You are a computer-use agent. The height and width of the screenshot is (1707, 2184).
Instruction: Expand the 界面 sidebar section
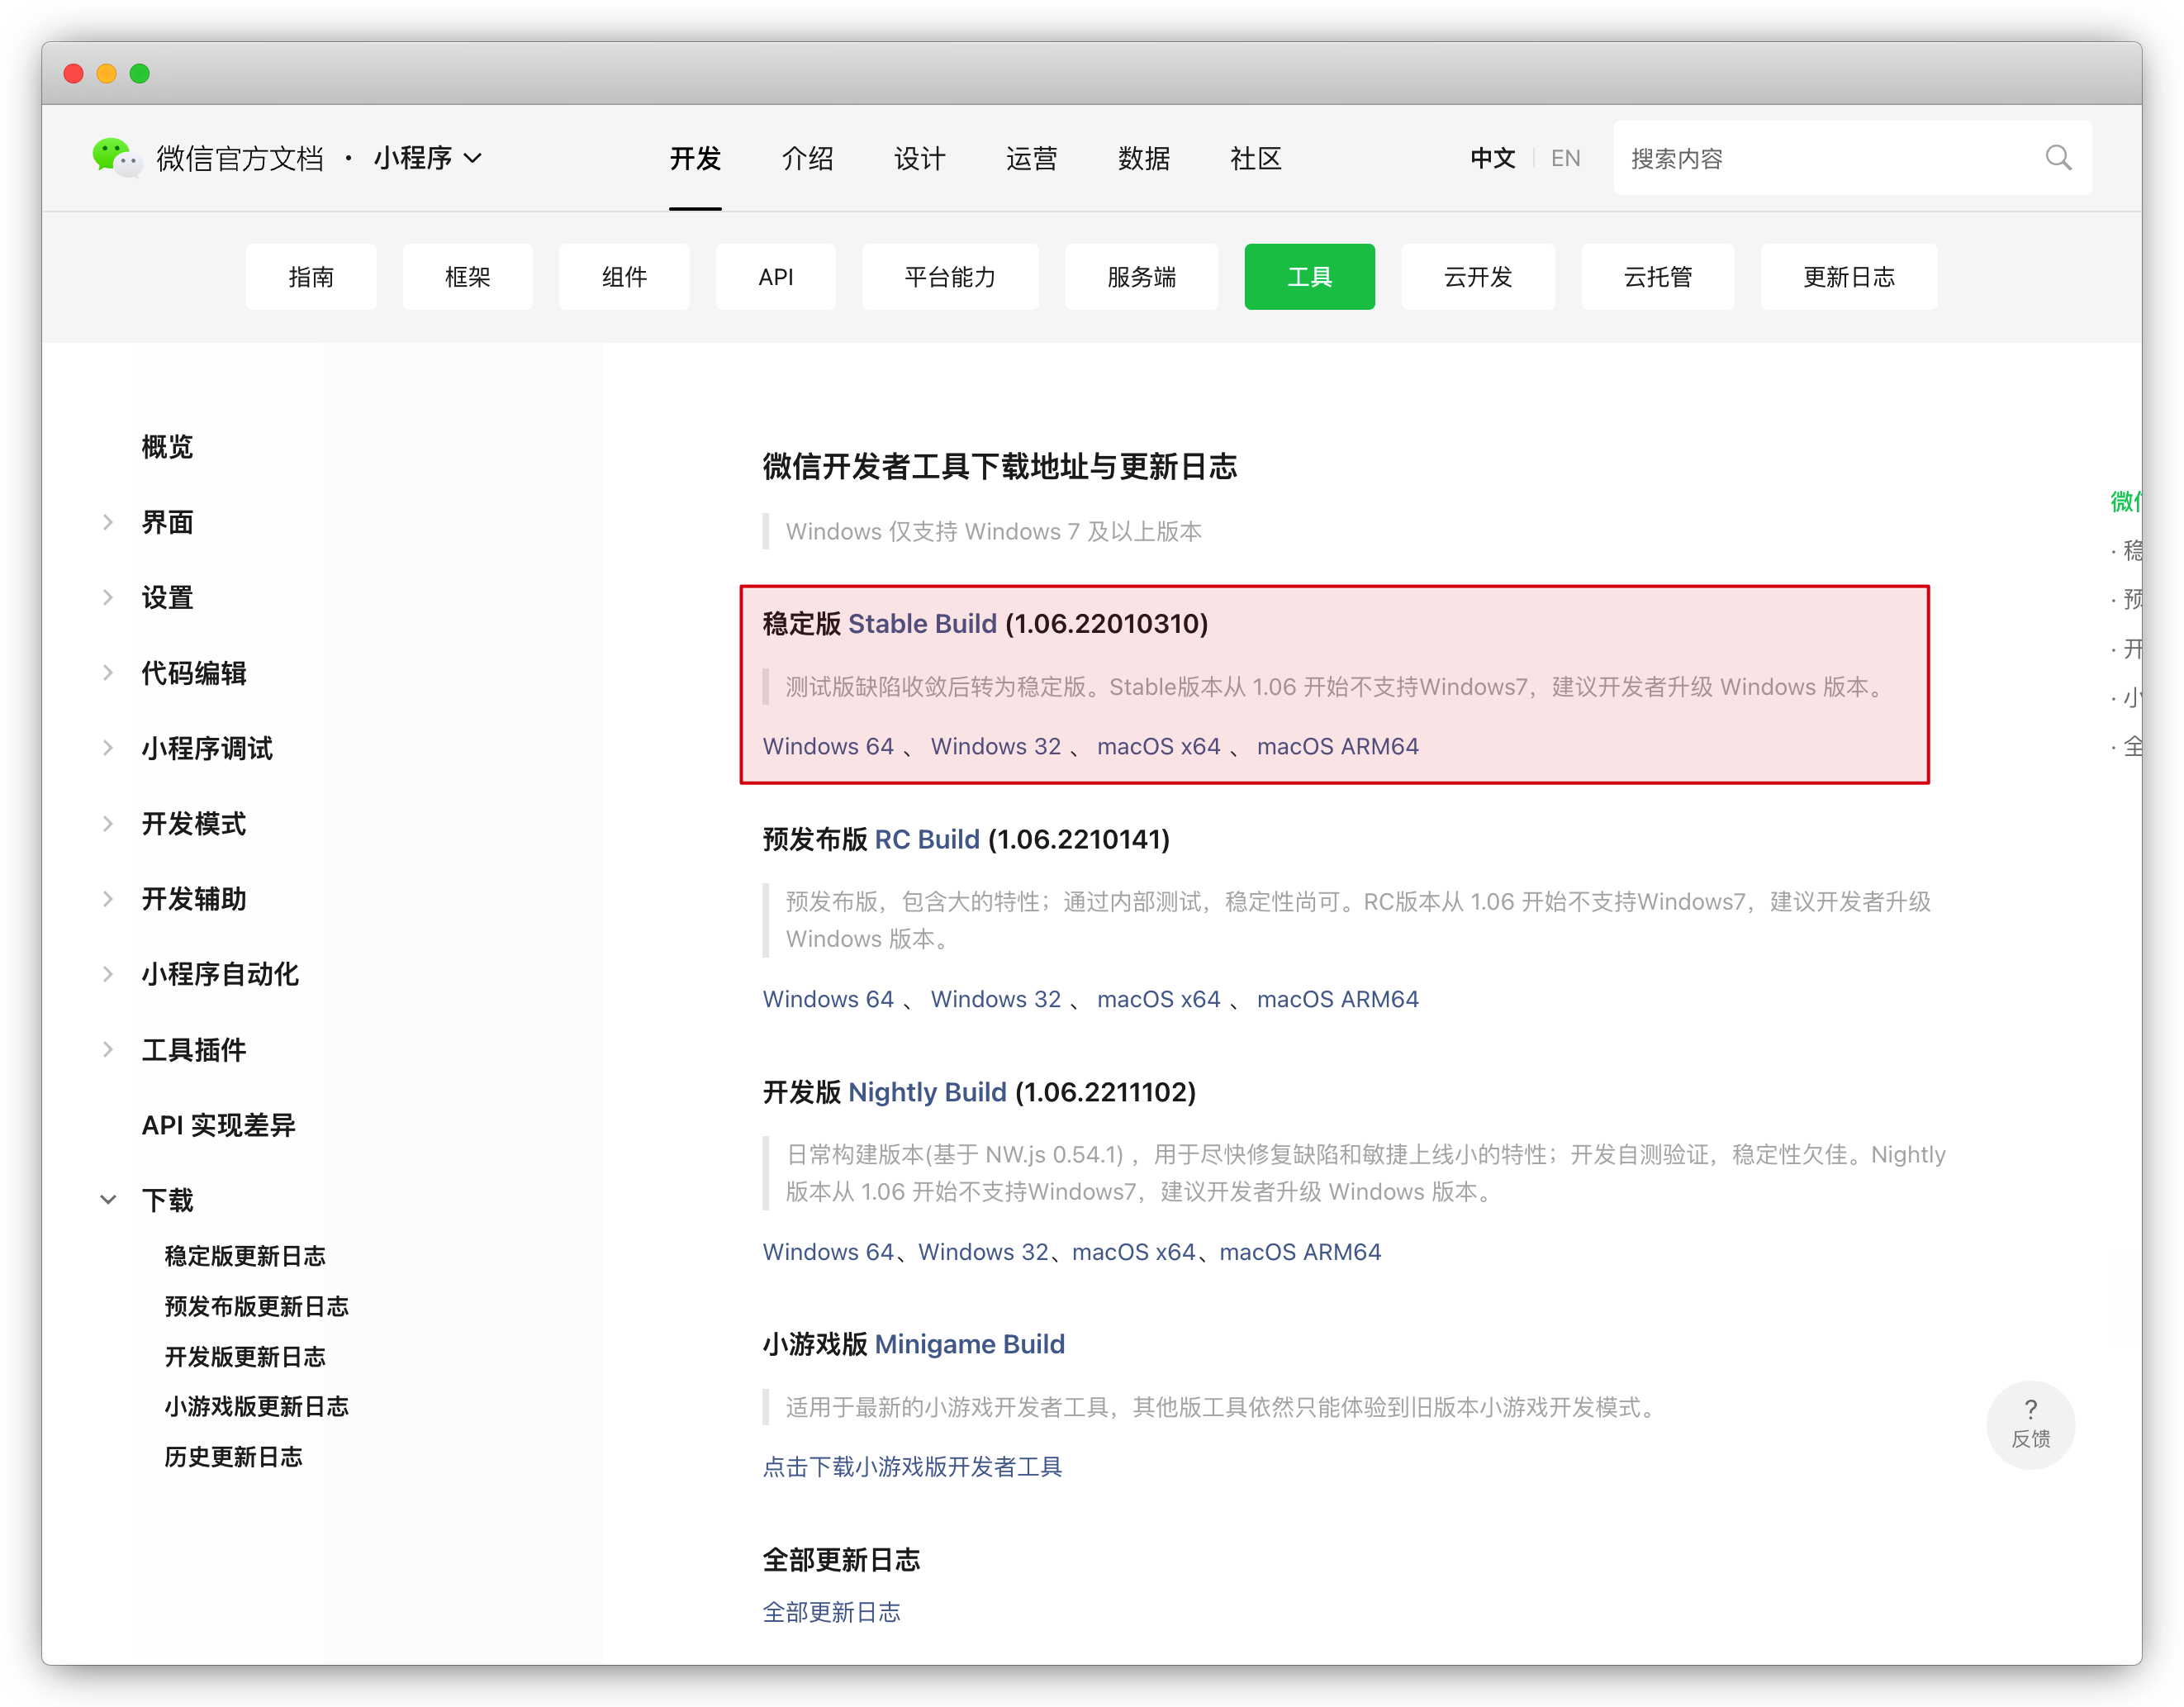coord(108,522)
